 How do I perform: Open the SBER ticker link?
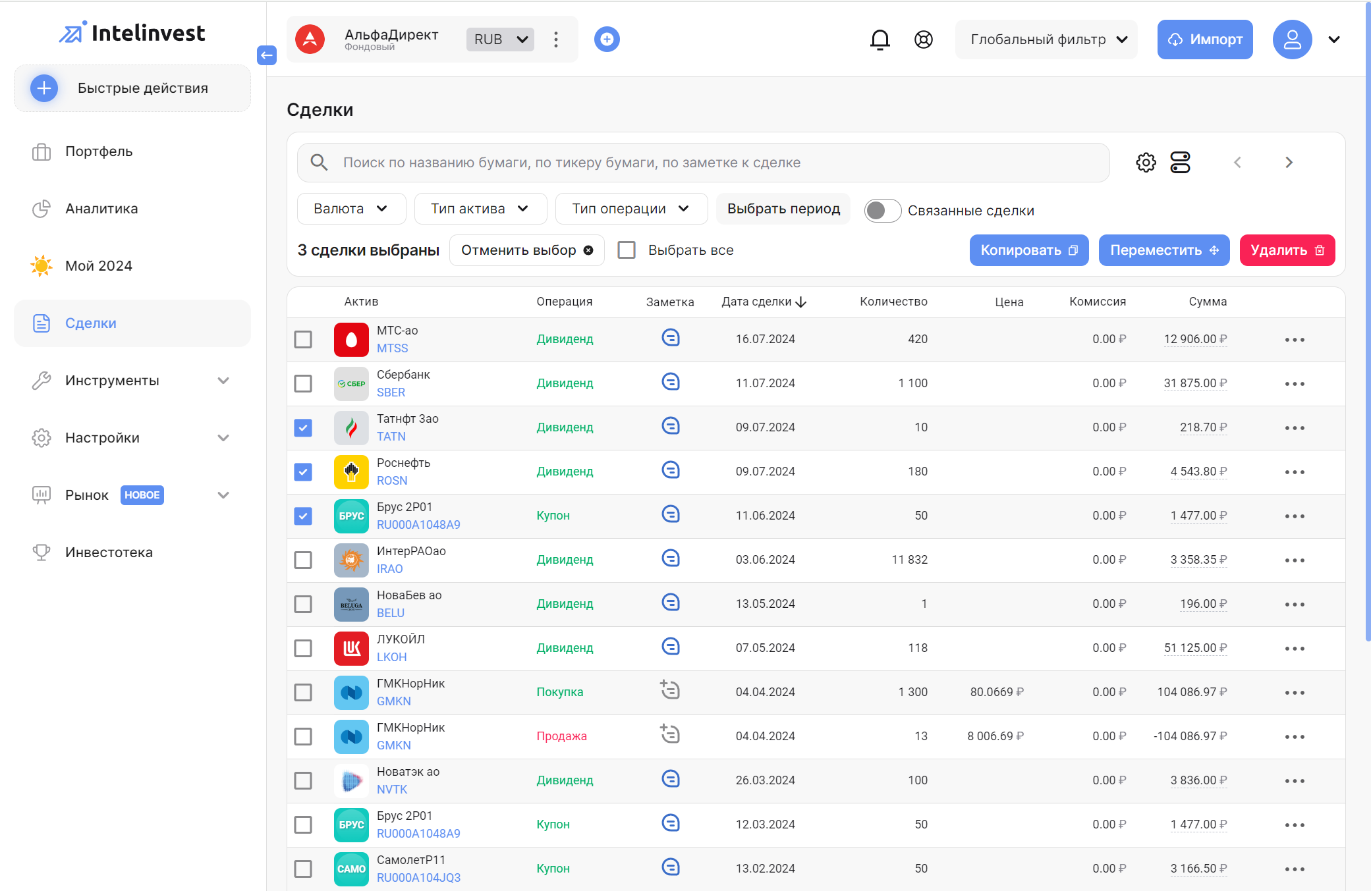pyautogui.click(x=391, y=392)
